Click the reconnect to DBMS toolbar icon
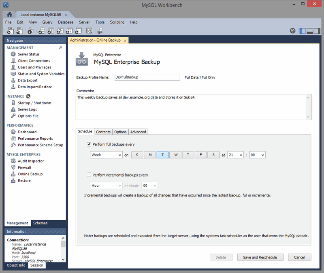The height and width of the screenshot is (273, 324). click(100, 31)
